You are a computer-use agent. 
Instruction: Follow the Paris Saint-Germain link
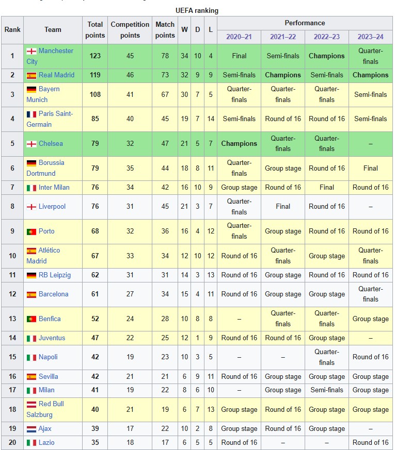[x=50, y=119]
